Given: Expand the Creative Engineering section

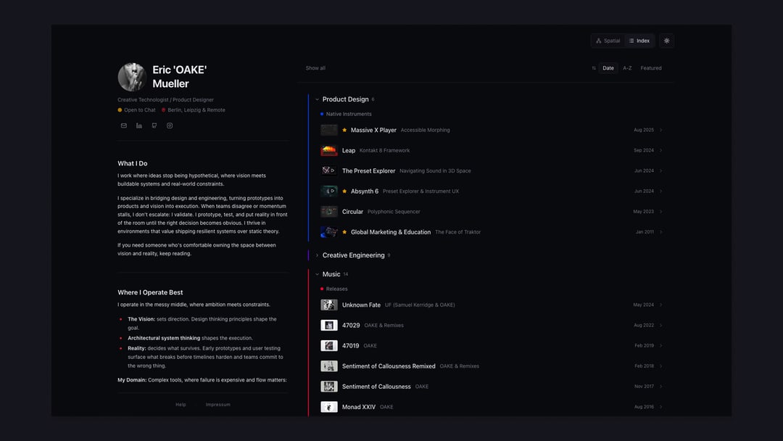Looking at the screenshot, I should (x=317, y=255).
